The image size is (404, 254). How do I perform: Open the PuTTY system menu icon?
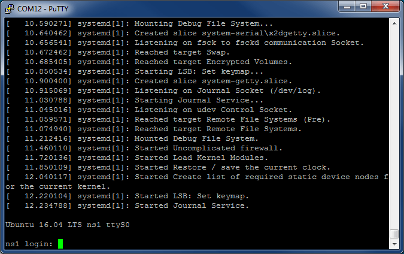coord(10,9)
